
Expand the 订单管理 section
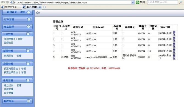[29, 19]
